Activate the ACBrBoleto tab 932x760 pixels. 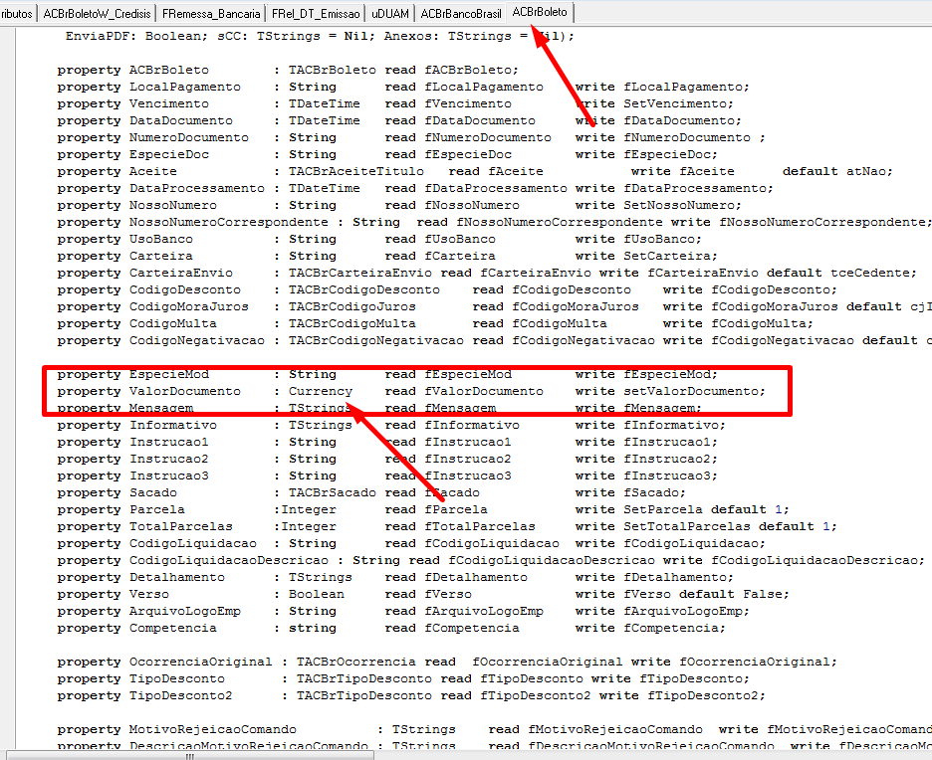click(x=540, y=12)
